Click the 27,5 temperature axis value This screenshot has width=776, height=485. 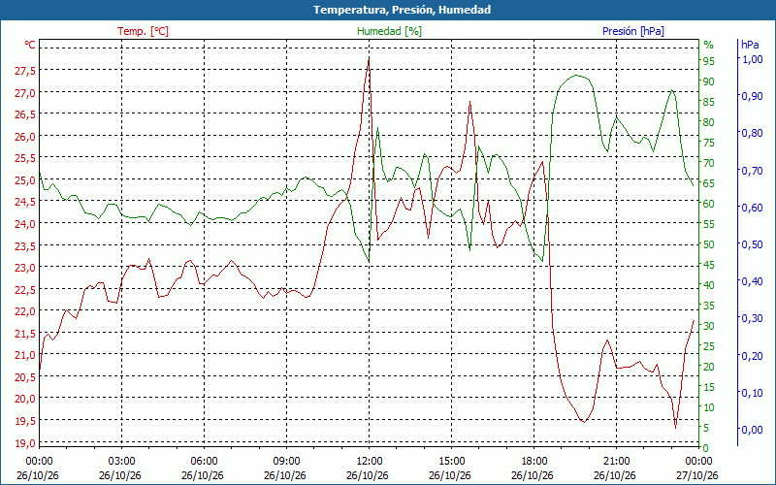(25, 71)
